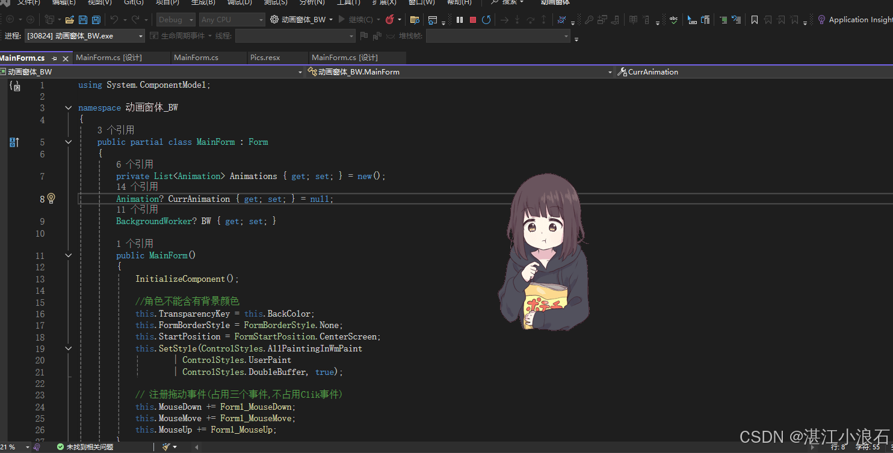Click the continue (继续) button

tap(356, 20)
